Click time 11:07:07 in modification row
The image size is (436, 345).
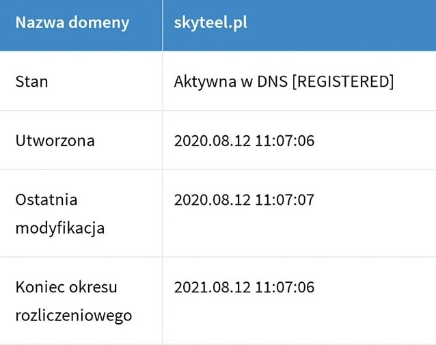pyautogui.click(x=284, y=200)
